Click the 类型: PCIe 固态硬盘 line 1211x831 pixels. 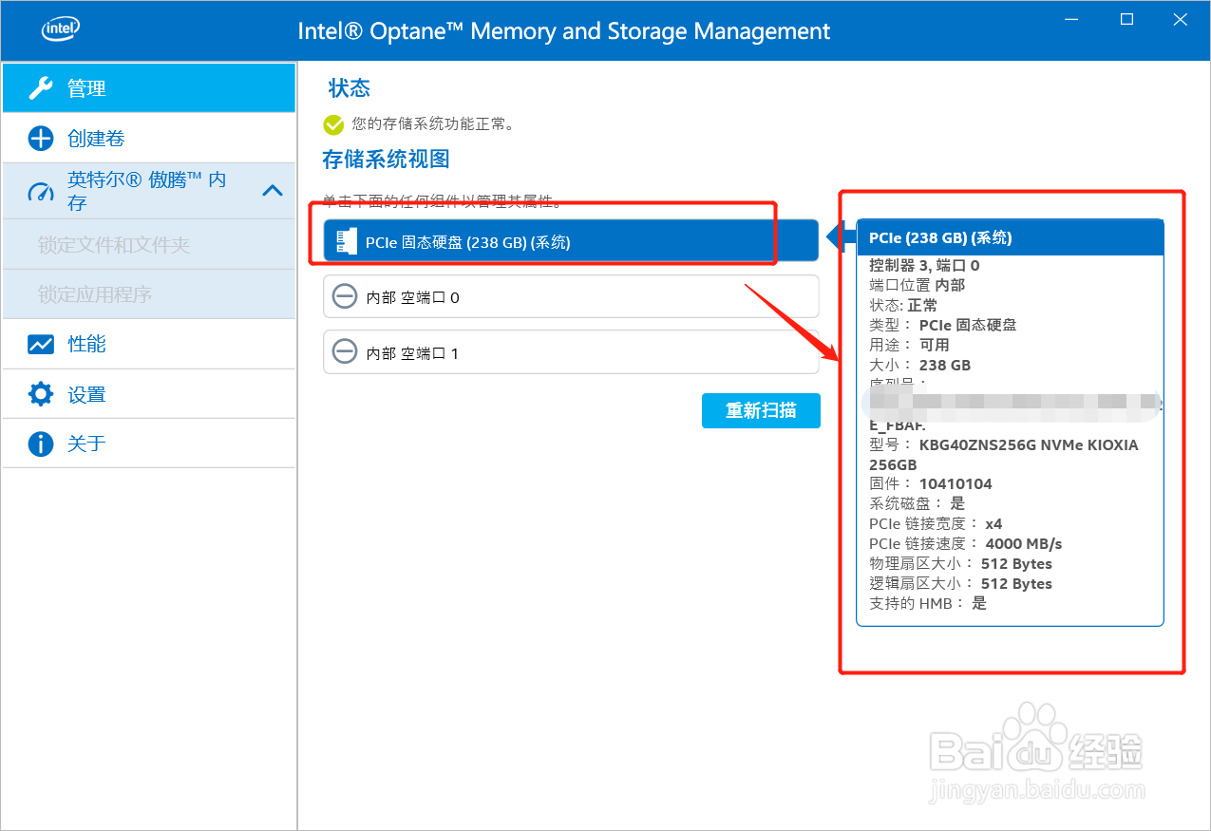[x=943, y=325]
